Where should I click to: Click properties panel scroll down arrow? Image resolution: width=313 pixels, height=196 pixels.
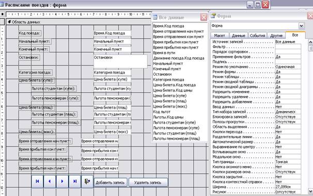[x=310, y=191]
